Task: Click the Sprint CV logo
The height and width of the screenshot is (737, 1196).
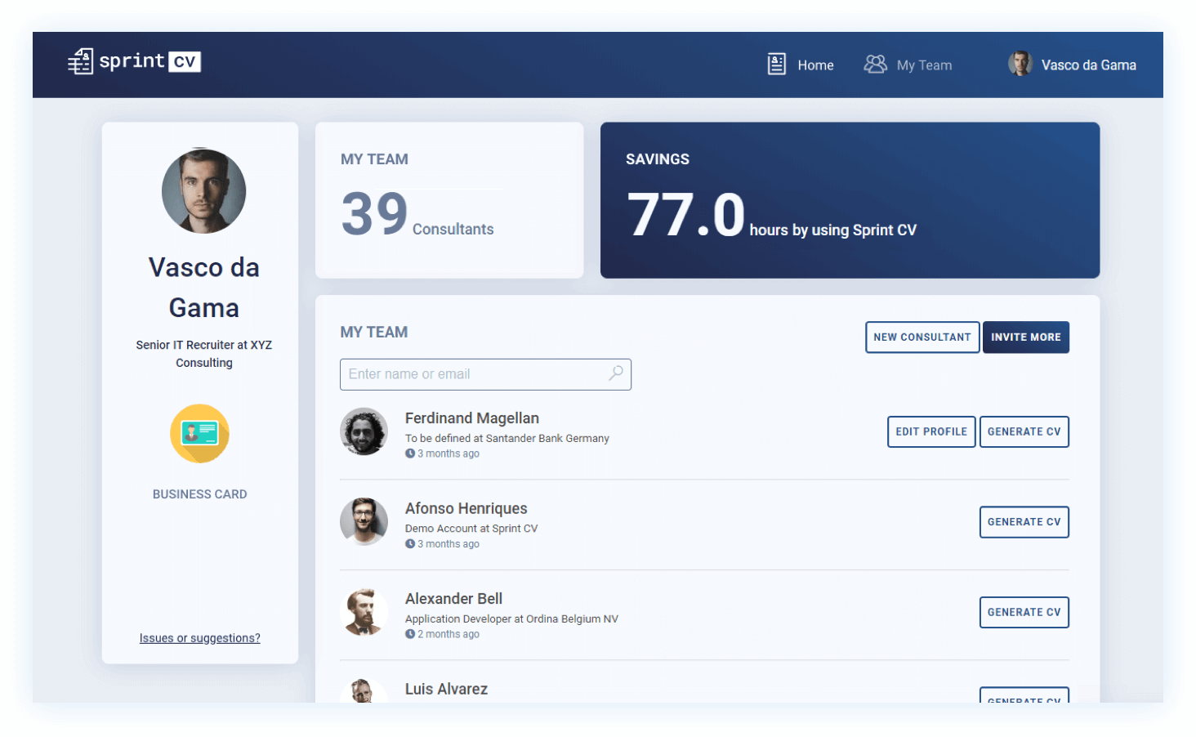Action: 135,61
